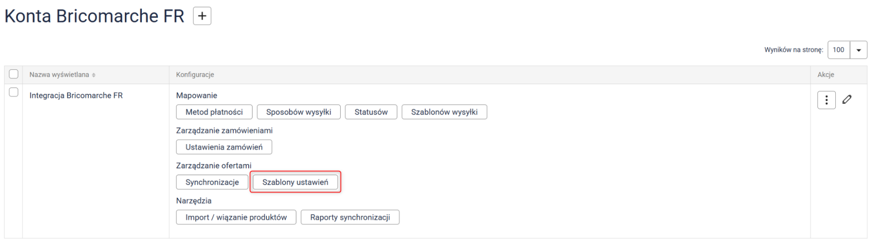Open Metod płatności mapping

(x=214, y=112)
